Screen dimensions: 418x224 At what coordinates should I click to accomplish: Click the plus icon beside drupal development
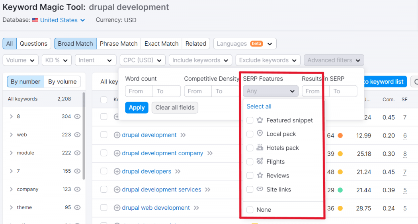[x=117, y=135]
